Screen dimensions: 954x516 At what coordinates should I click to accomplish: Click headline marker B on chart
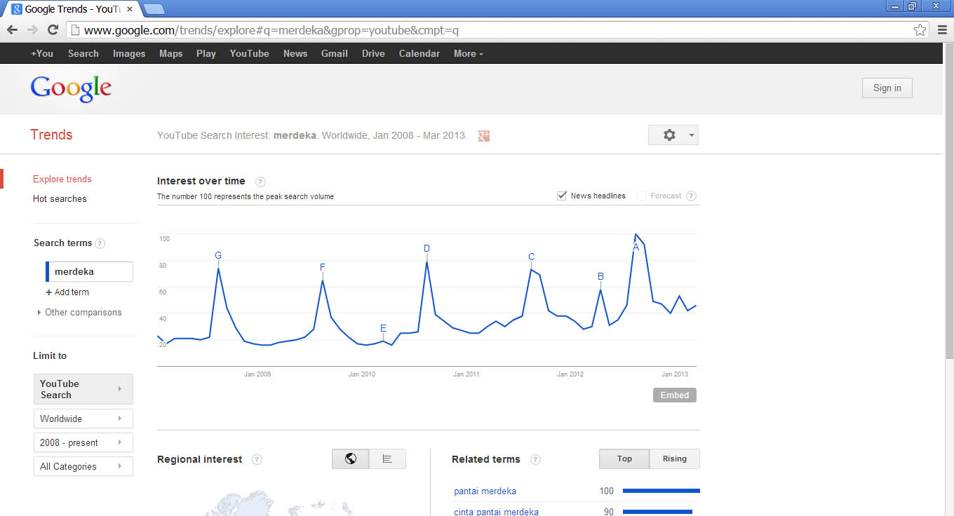click(600, 277)
